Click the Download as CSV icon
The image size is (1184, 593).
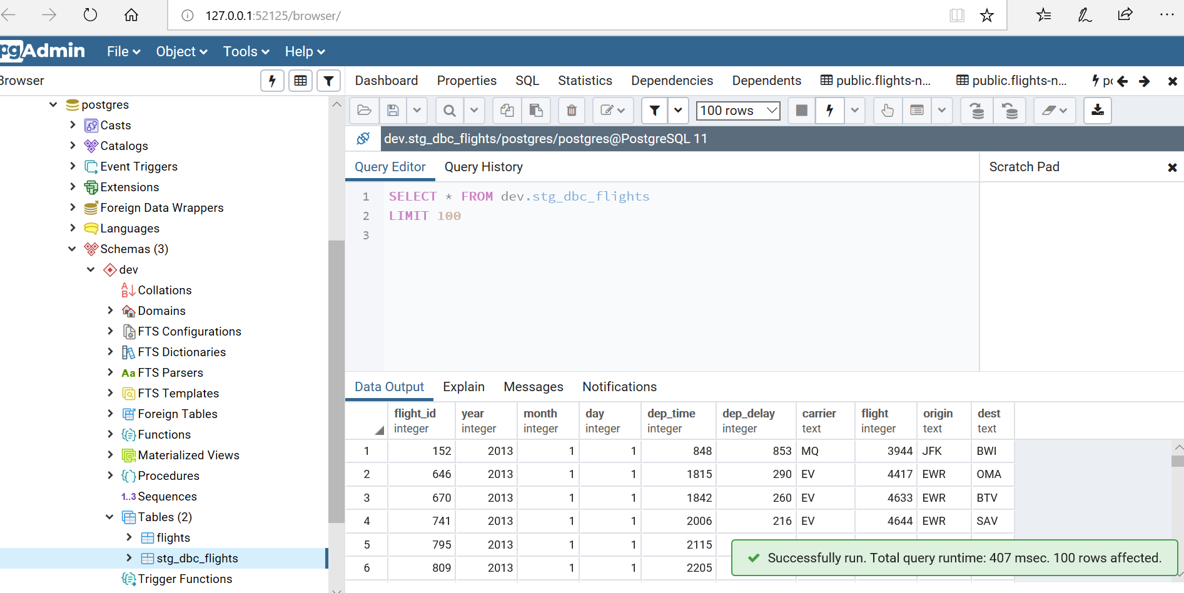(x=1097, y=111)
